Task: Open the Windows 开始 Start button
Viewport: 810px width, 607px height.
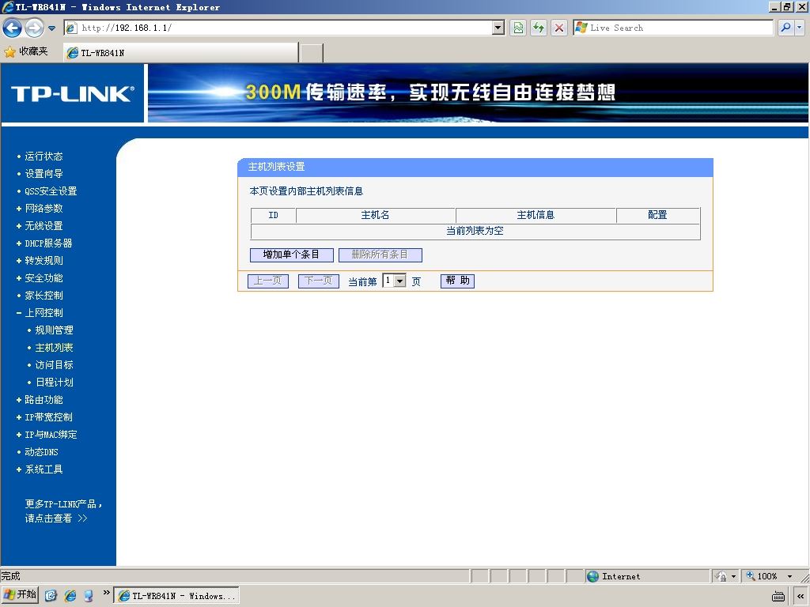Action: (20, 595)
